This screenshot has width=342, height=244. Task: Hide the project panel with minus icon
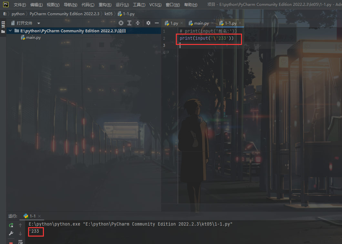coord(156,23)
